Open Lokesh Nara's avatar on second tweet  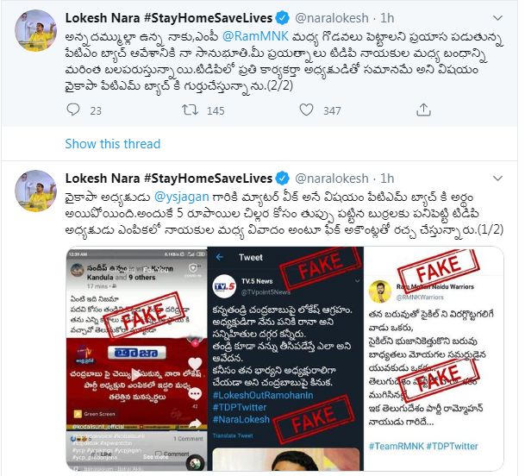point(35,191)
